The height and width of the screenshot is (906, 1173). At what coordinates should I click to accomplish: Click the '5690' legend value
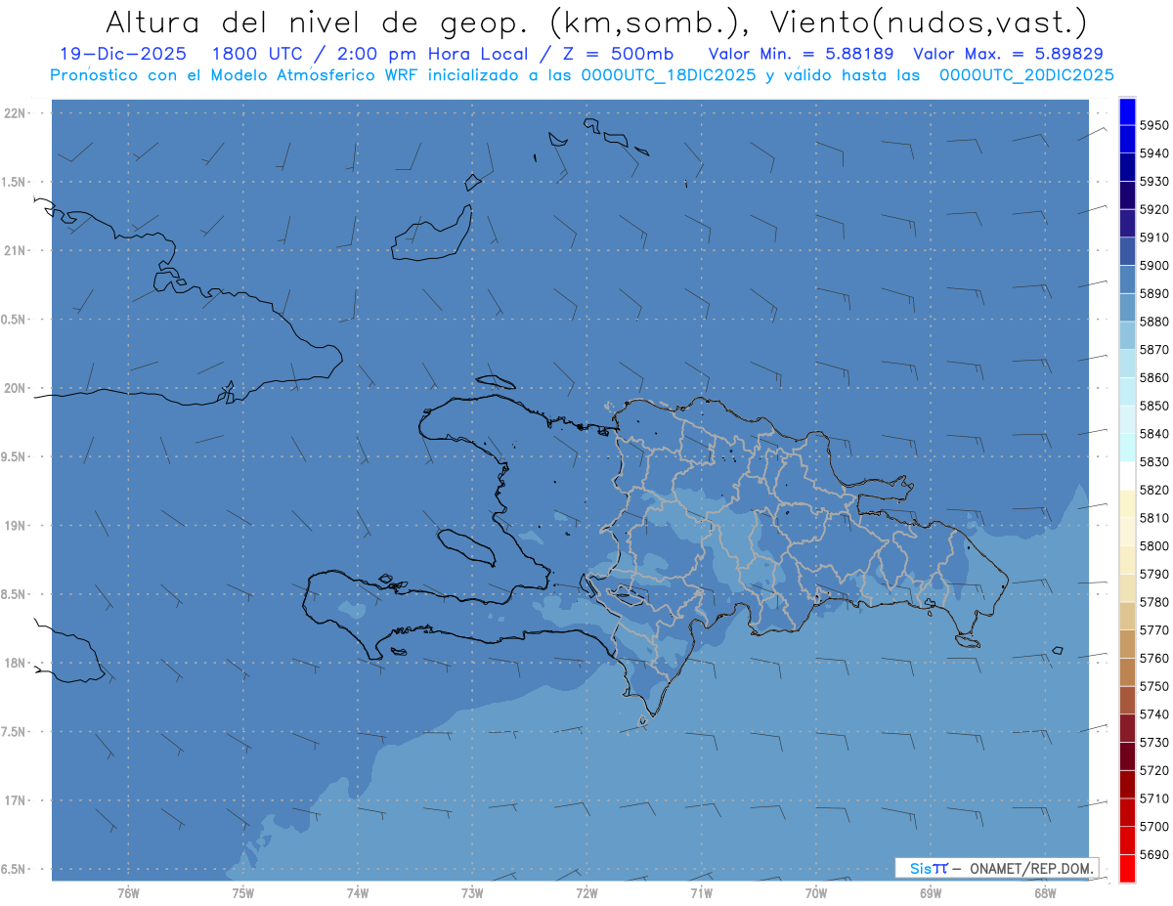1153,854
